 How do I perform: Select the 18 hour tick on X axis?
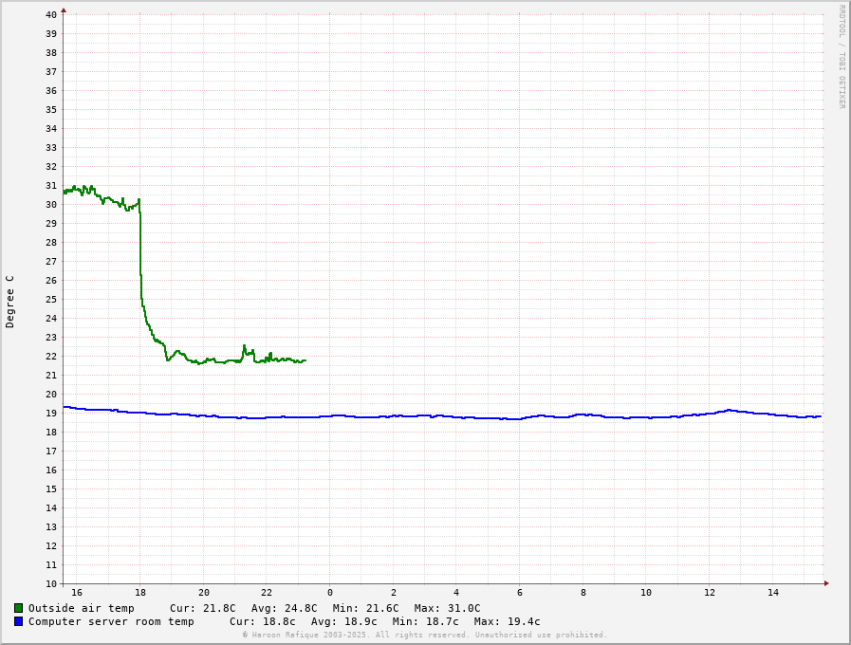tap(140, 593)
